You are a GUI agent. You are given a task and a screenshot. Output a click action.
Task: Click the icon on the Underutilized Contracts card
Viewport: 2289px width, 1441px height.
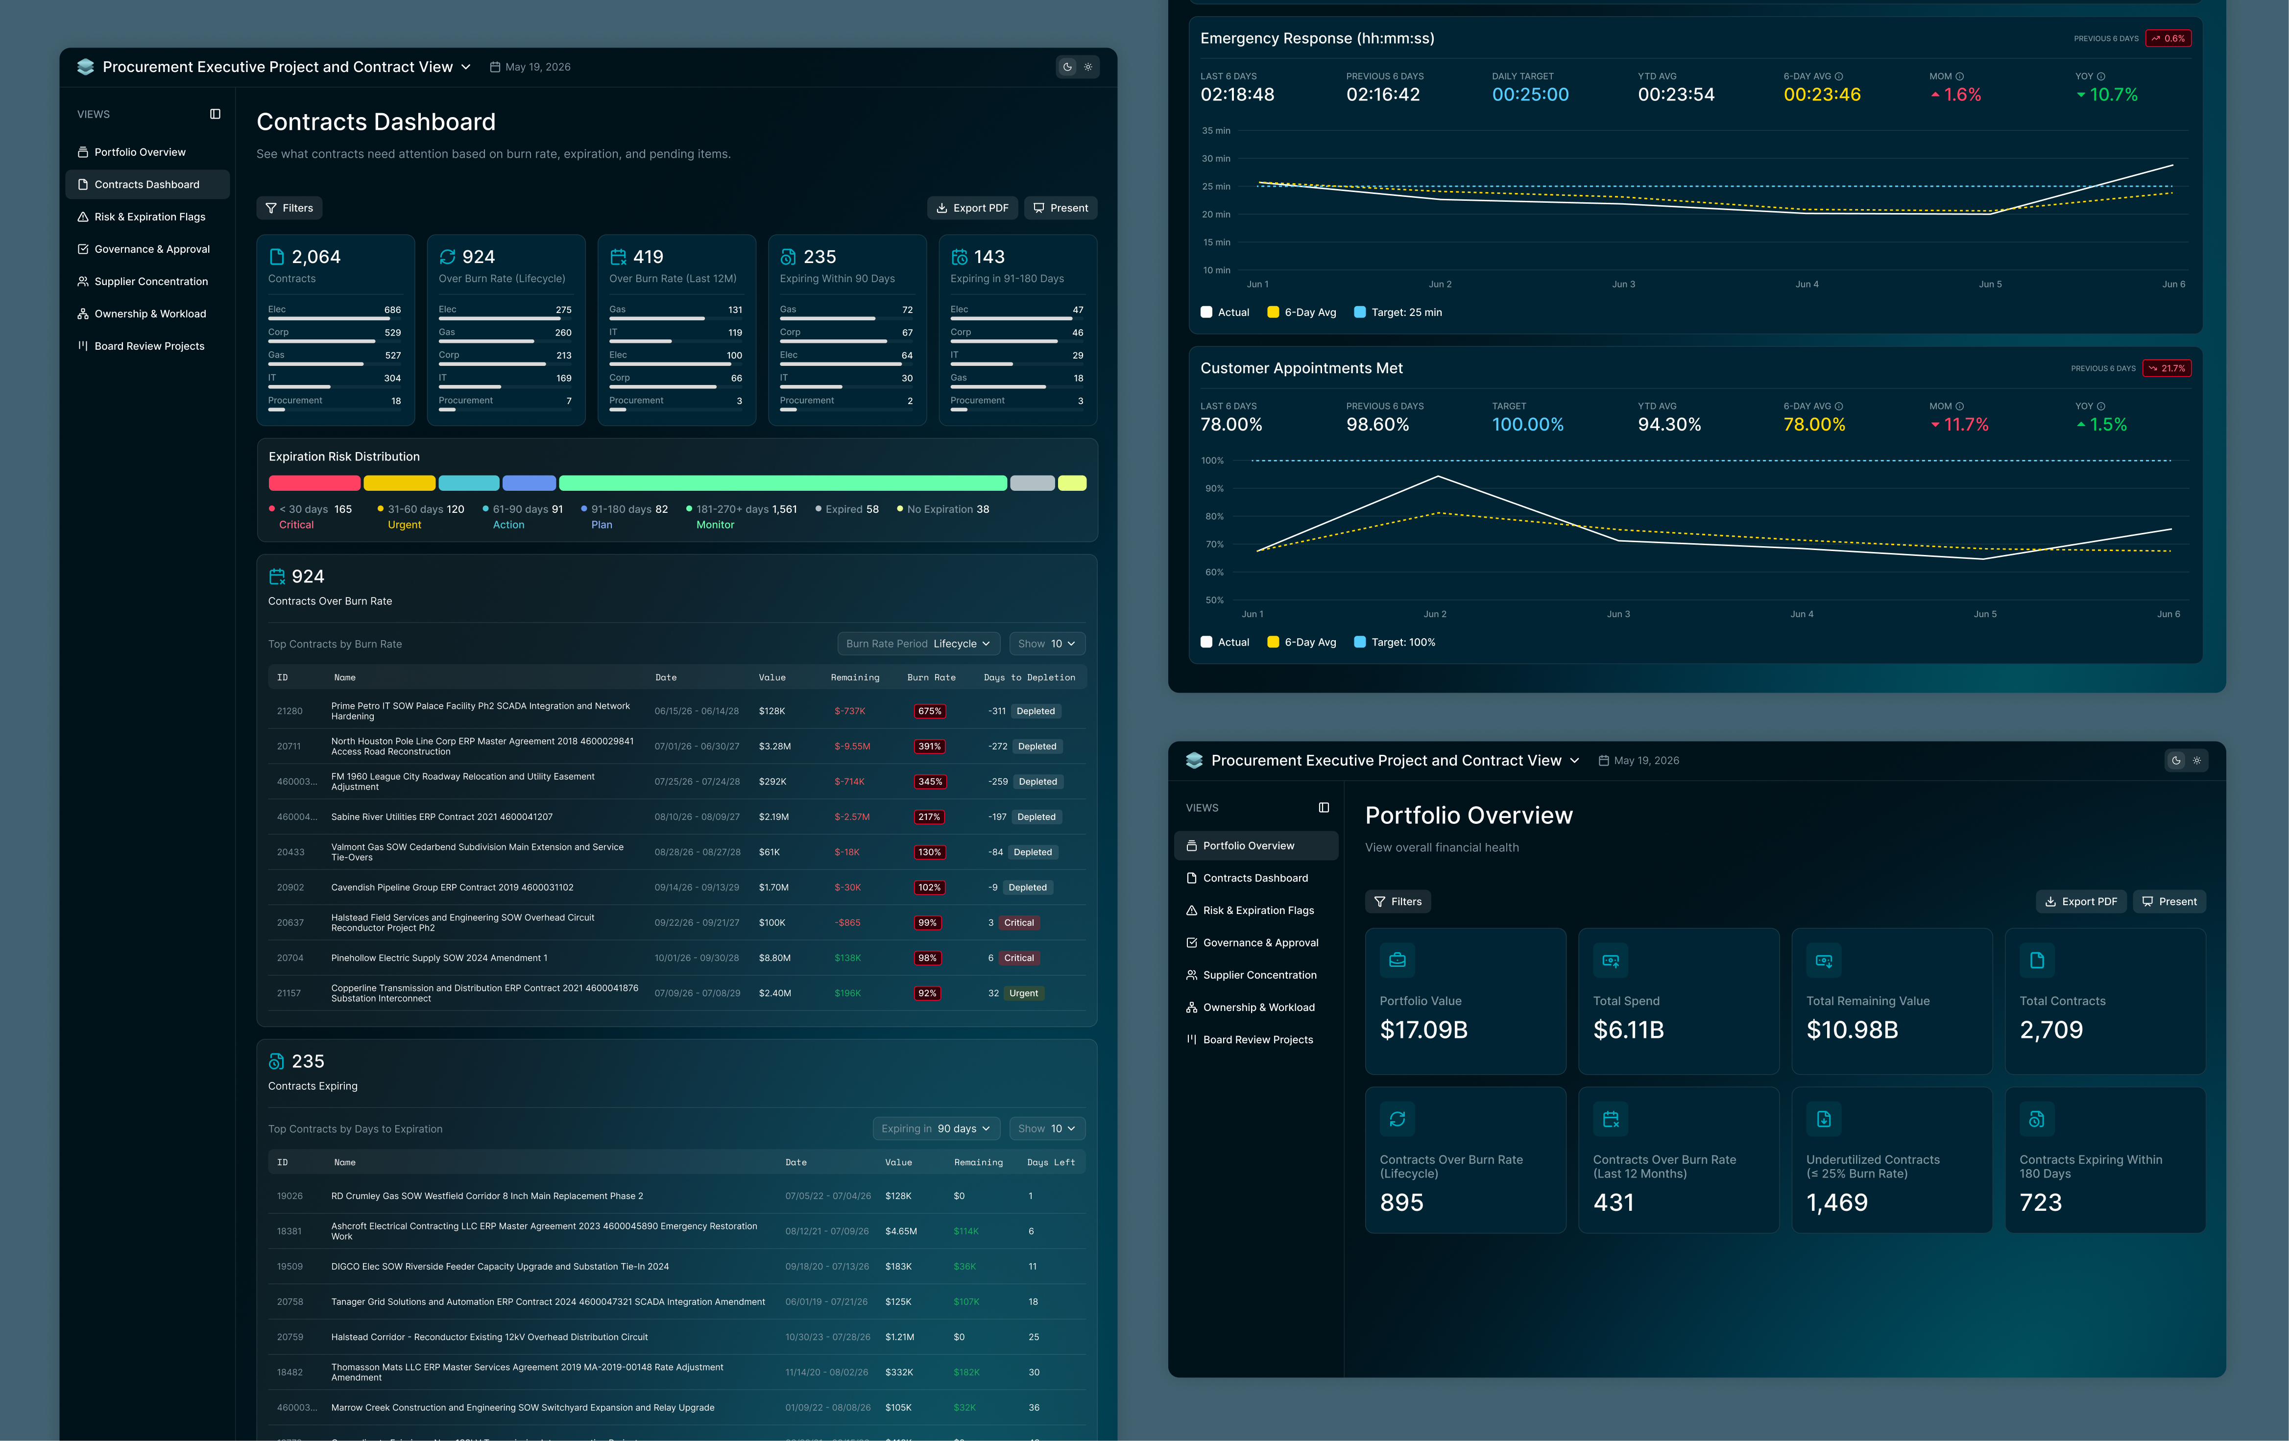pyautogui.click(x=1823, y=1119)
